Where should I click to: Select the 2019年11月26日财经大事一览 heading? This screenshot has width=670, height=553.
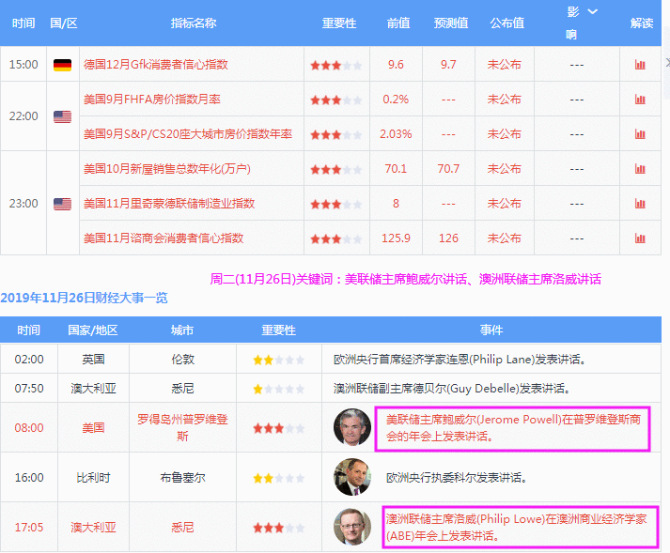coord(85,298)
